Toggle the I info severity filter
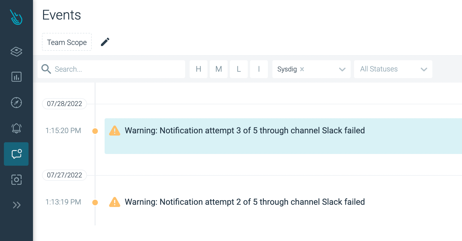This screenshot has width=462, height=241. tap(259, 69)
